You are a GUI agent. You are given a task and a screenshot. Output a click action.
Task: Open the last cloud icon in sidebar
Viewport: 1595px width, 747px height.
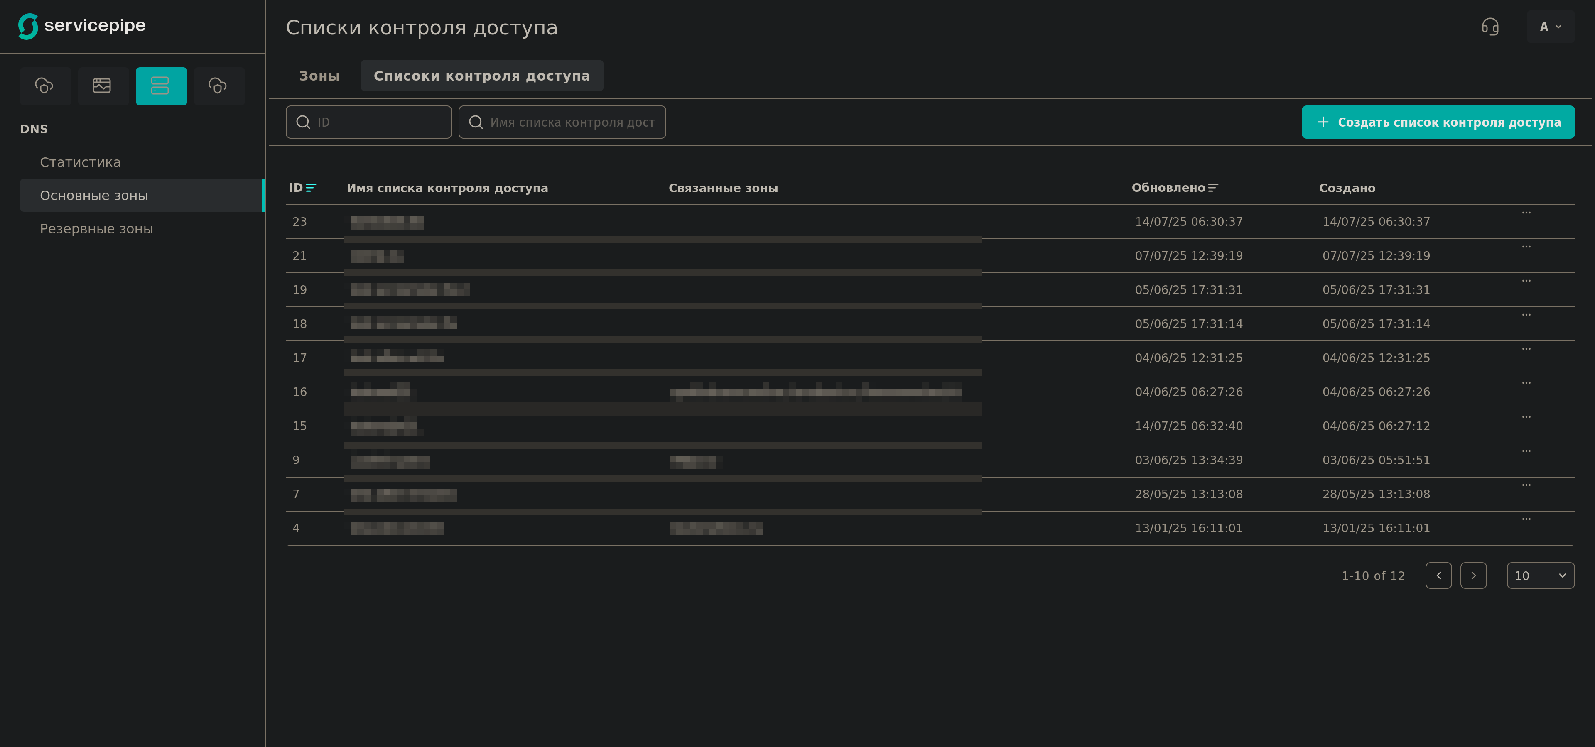point(218,86)
